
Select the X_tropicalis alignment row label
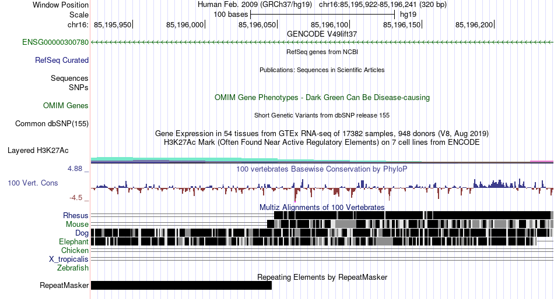tap(69, 259)
